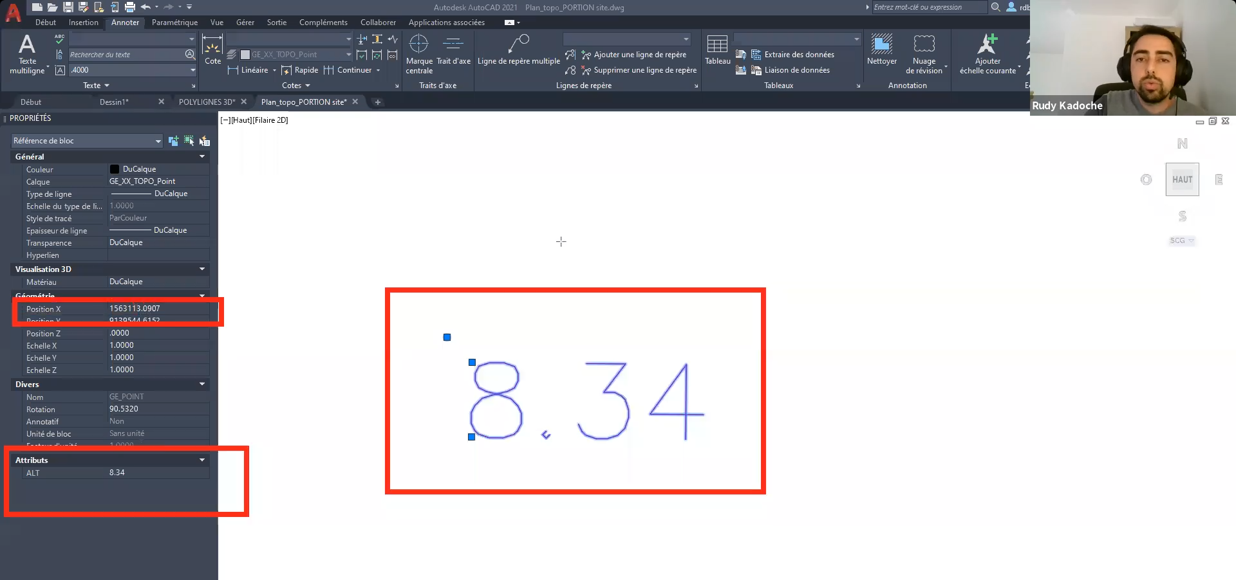This screenshot has width=1236, height=580.
Task: Select the Linéaire dimension tool
Action: coord(248,70)
